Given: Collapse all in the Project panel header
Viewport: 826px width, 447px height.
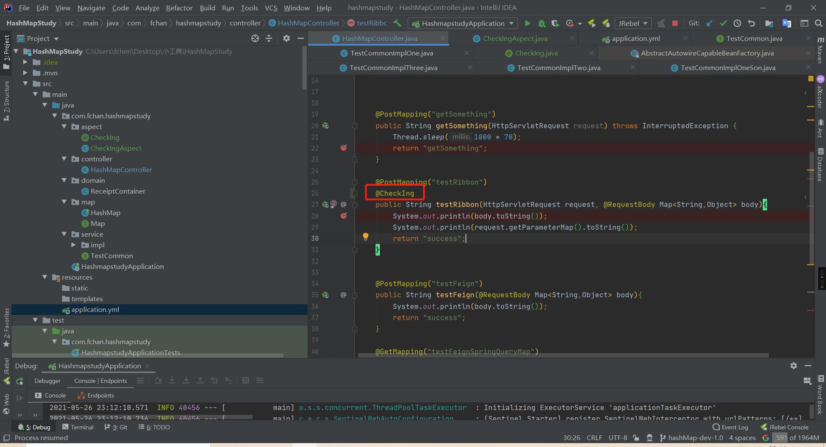Looking at the screenshot, I should tap(269, 38).
